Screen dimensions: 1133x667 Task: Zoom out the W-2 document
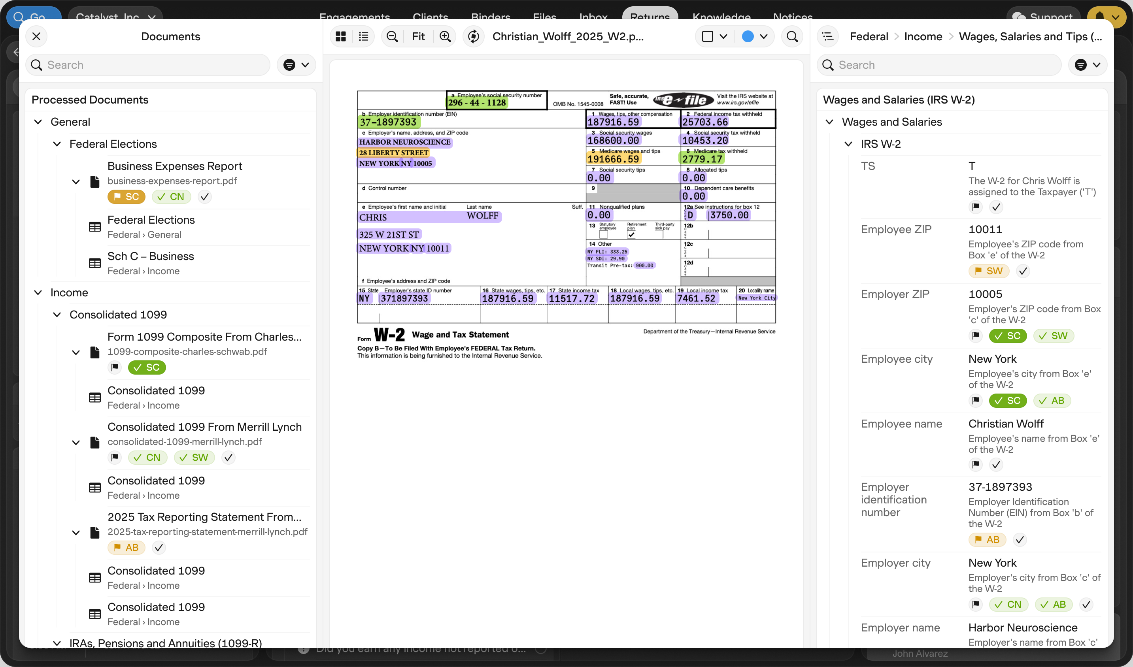pyautogui.click(x=392, y=36)
